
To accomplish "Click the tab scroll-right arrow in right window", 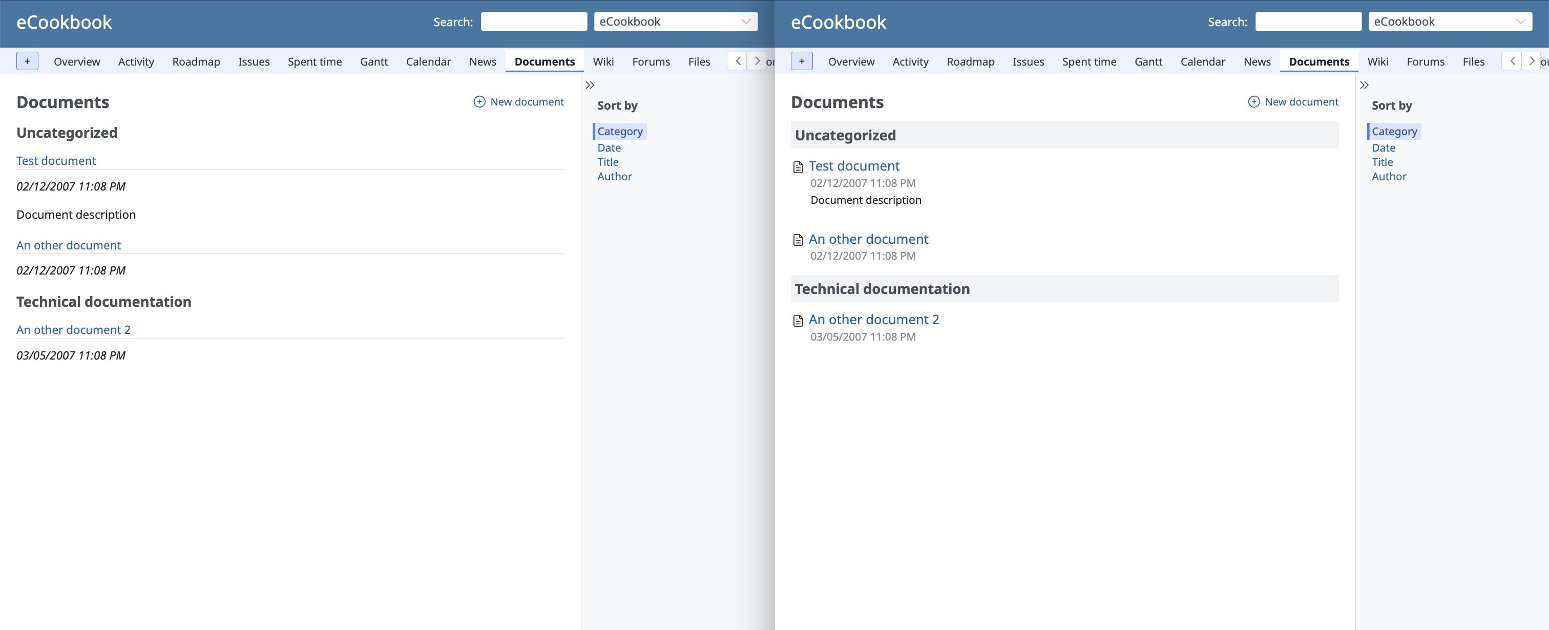I will pyautogui.click(x=1531, y=61).
